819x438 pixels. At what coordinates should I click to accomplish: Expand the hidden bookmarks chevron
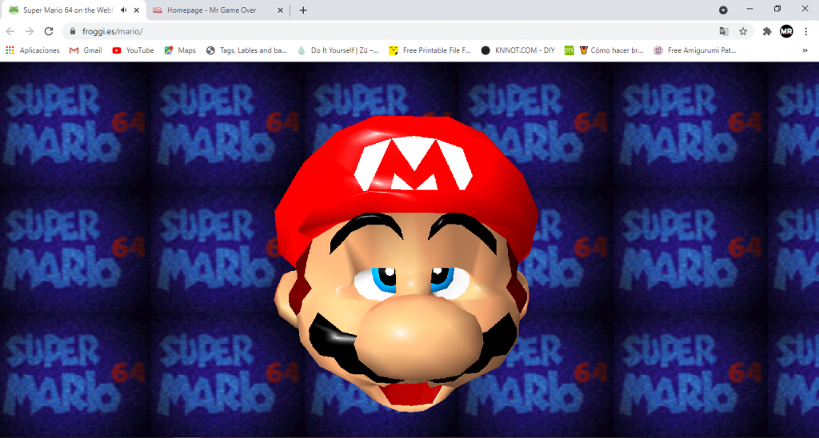tap(805, 50)
